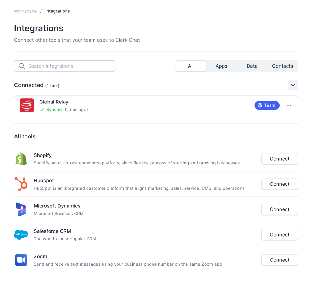Go to the Workspace breadcrumb link
The width and height of the screenshot is (312, 282).
[25, 11]
